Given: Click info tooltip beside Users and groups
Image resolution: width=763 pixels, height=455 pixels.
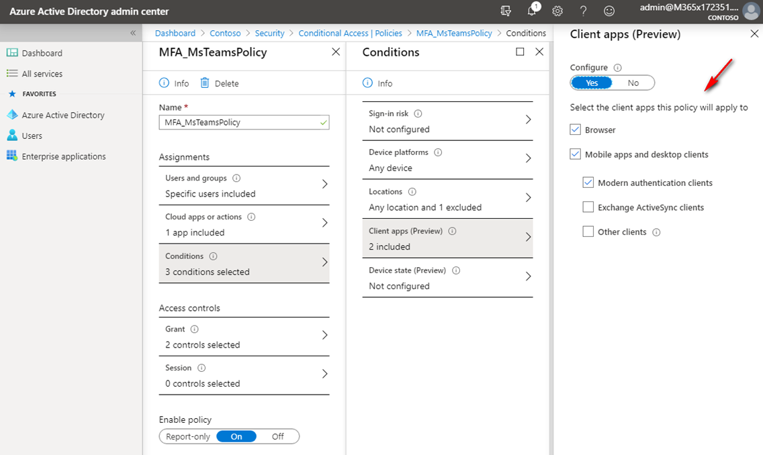Looking at the screenshot, I should pos(236,178).
